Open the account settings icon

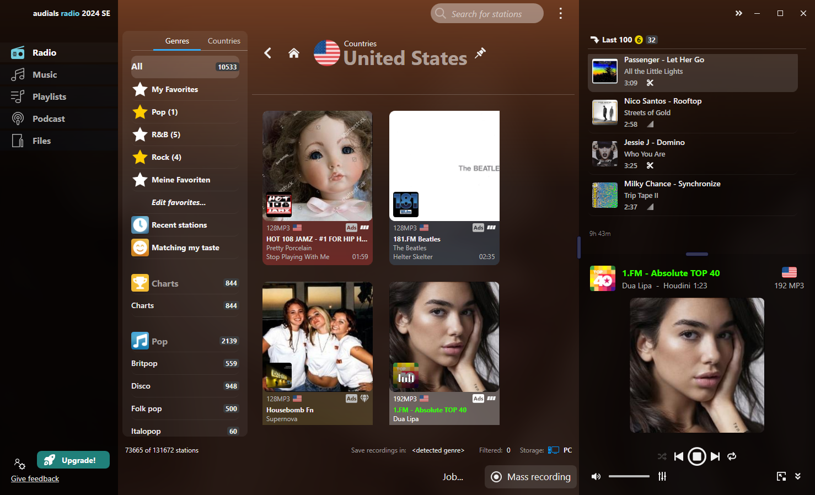(x=20, y=464)
